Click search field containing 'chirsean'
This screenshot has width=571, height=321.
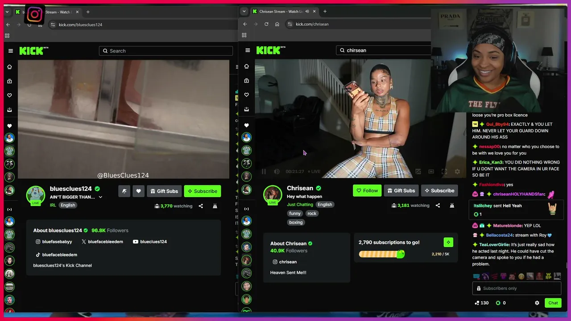[383, 50]
